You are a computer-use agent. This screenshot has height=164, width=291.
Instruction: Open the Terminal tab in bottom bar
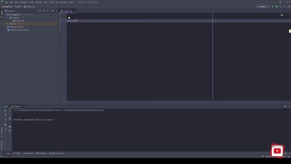coord(41,154)
